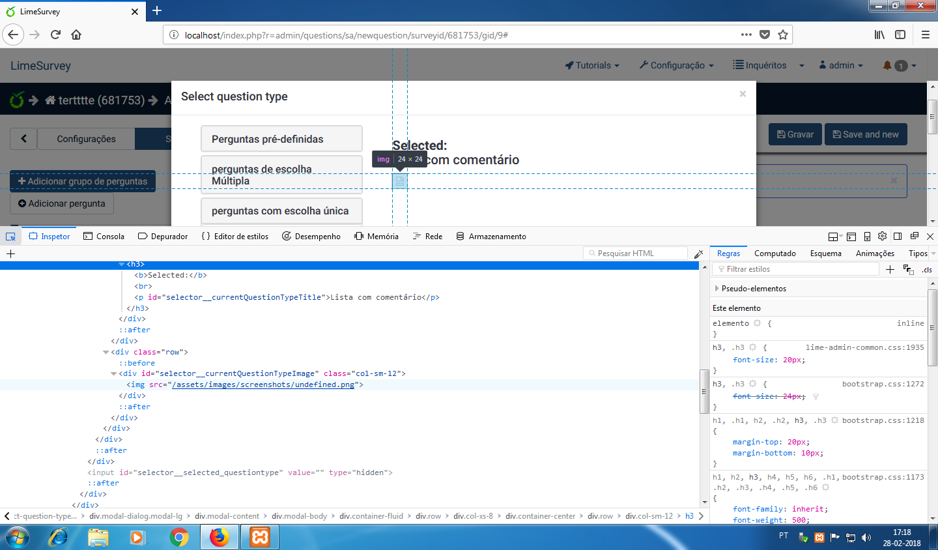Open LimeSurvey notifications bell
The image size is (938, 550).
(x=887, y=65)
